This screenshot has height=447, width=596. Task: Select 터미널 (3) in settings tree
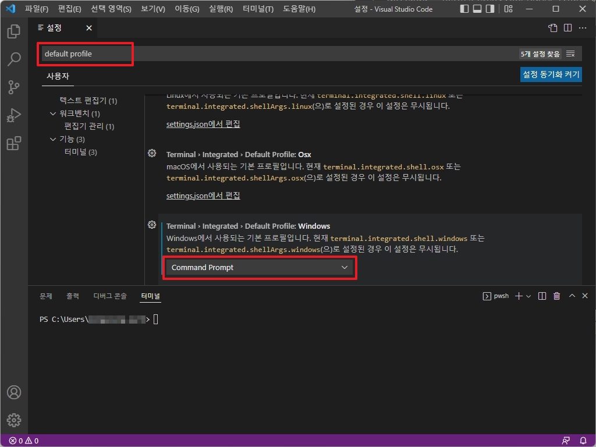pos(80,152)
